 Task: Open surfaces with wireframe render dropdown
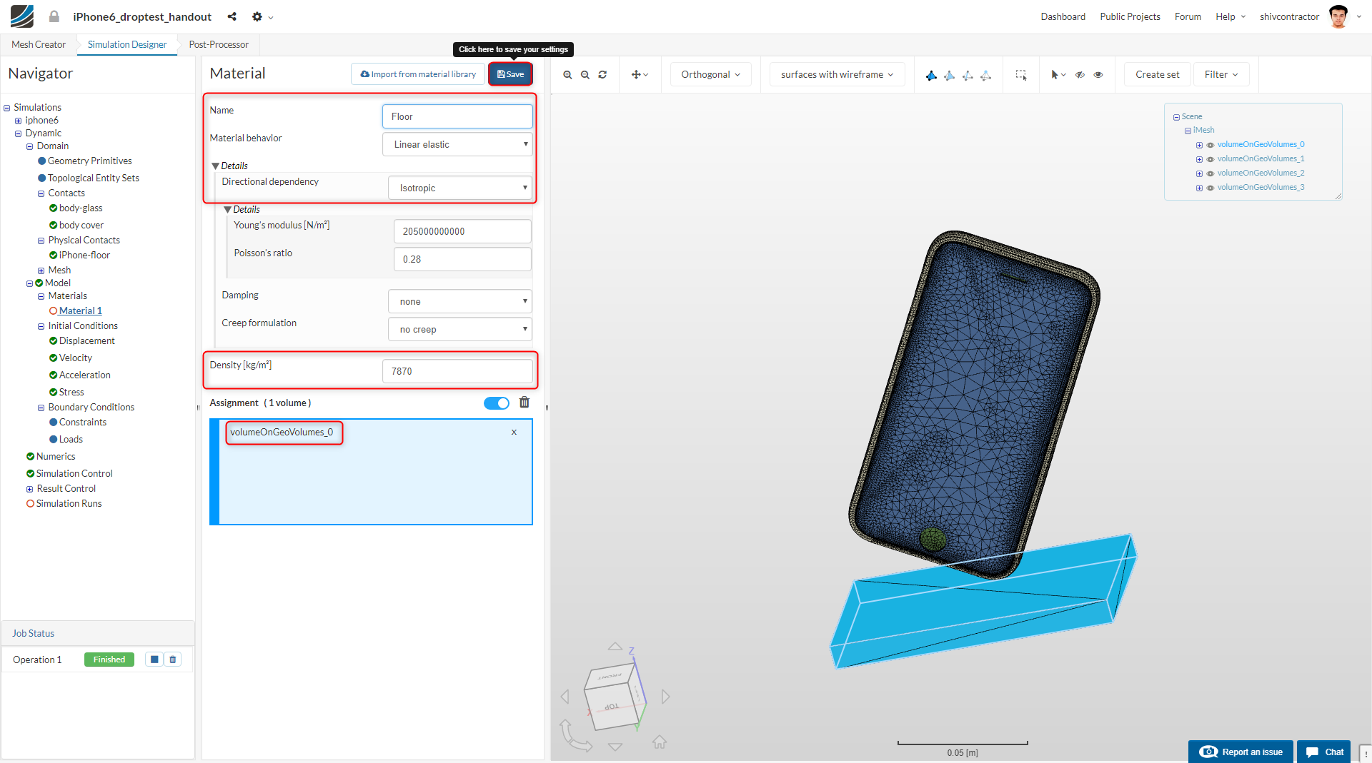point(837,74)
